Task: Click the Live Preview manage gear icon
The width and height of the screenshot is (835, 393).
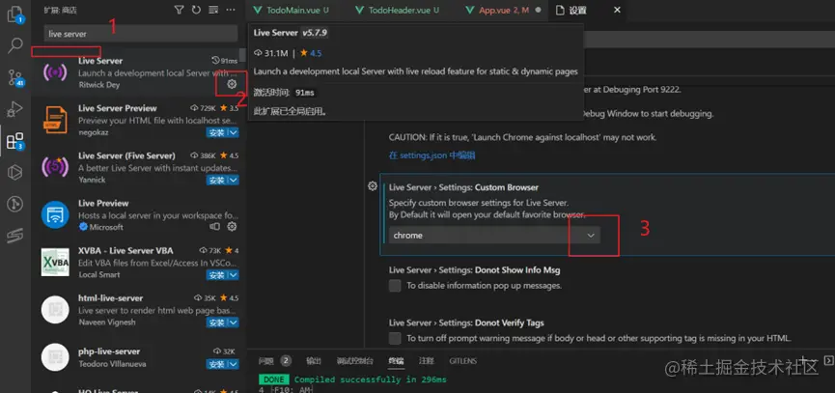Action: [232, 227]
